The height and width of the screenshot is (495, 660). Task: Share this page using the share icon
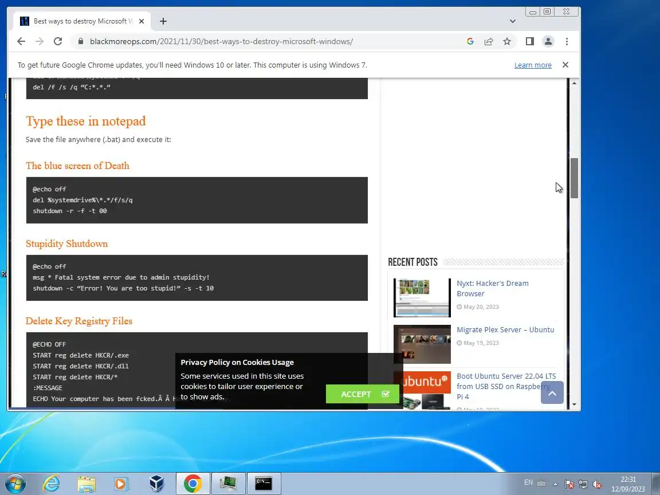coord(489,41)
